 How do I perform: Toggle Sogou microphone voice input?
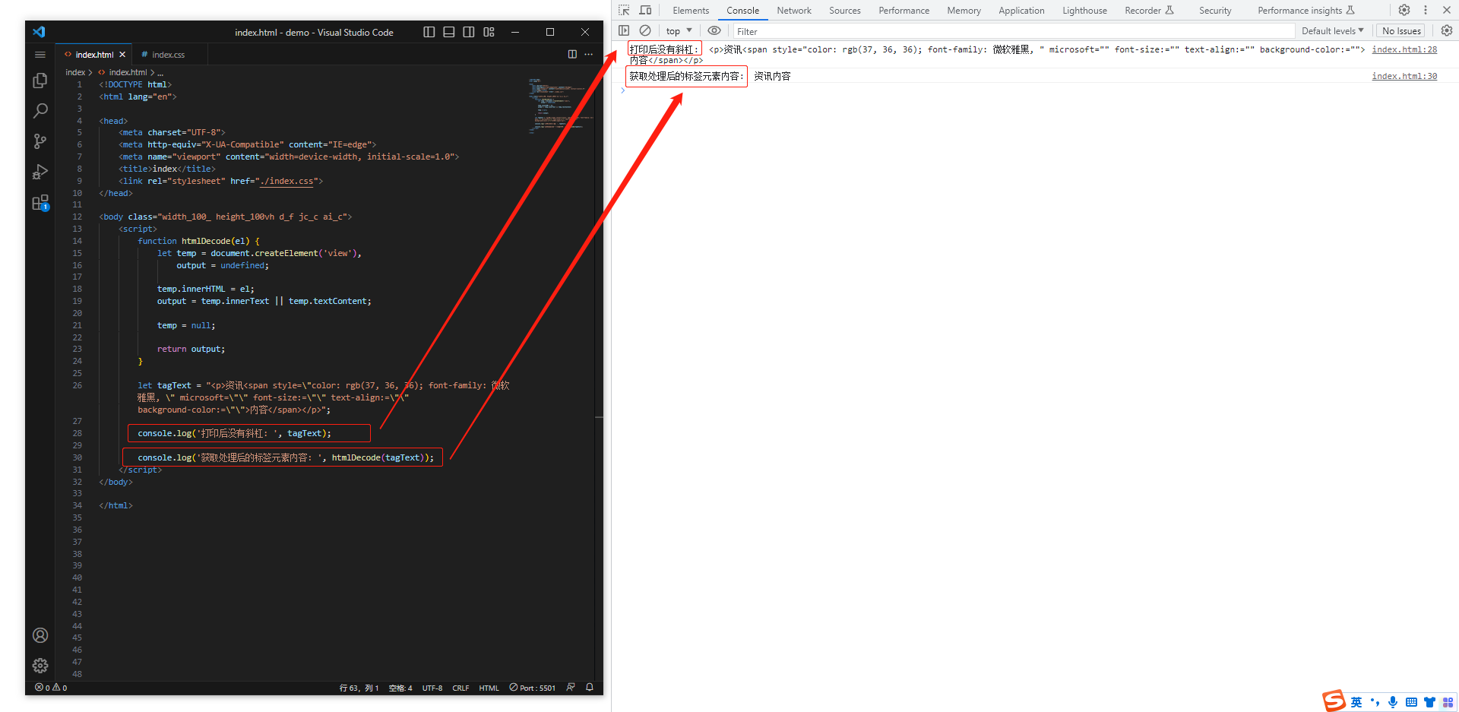[1393, 702]
